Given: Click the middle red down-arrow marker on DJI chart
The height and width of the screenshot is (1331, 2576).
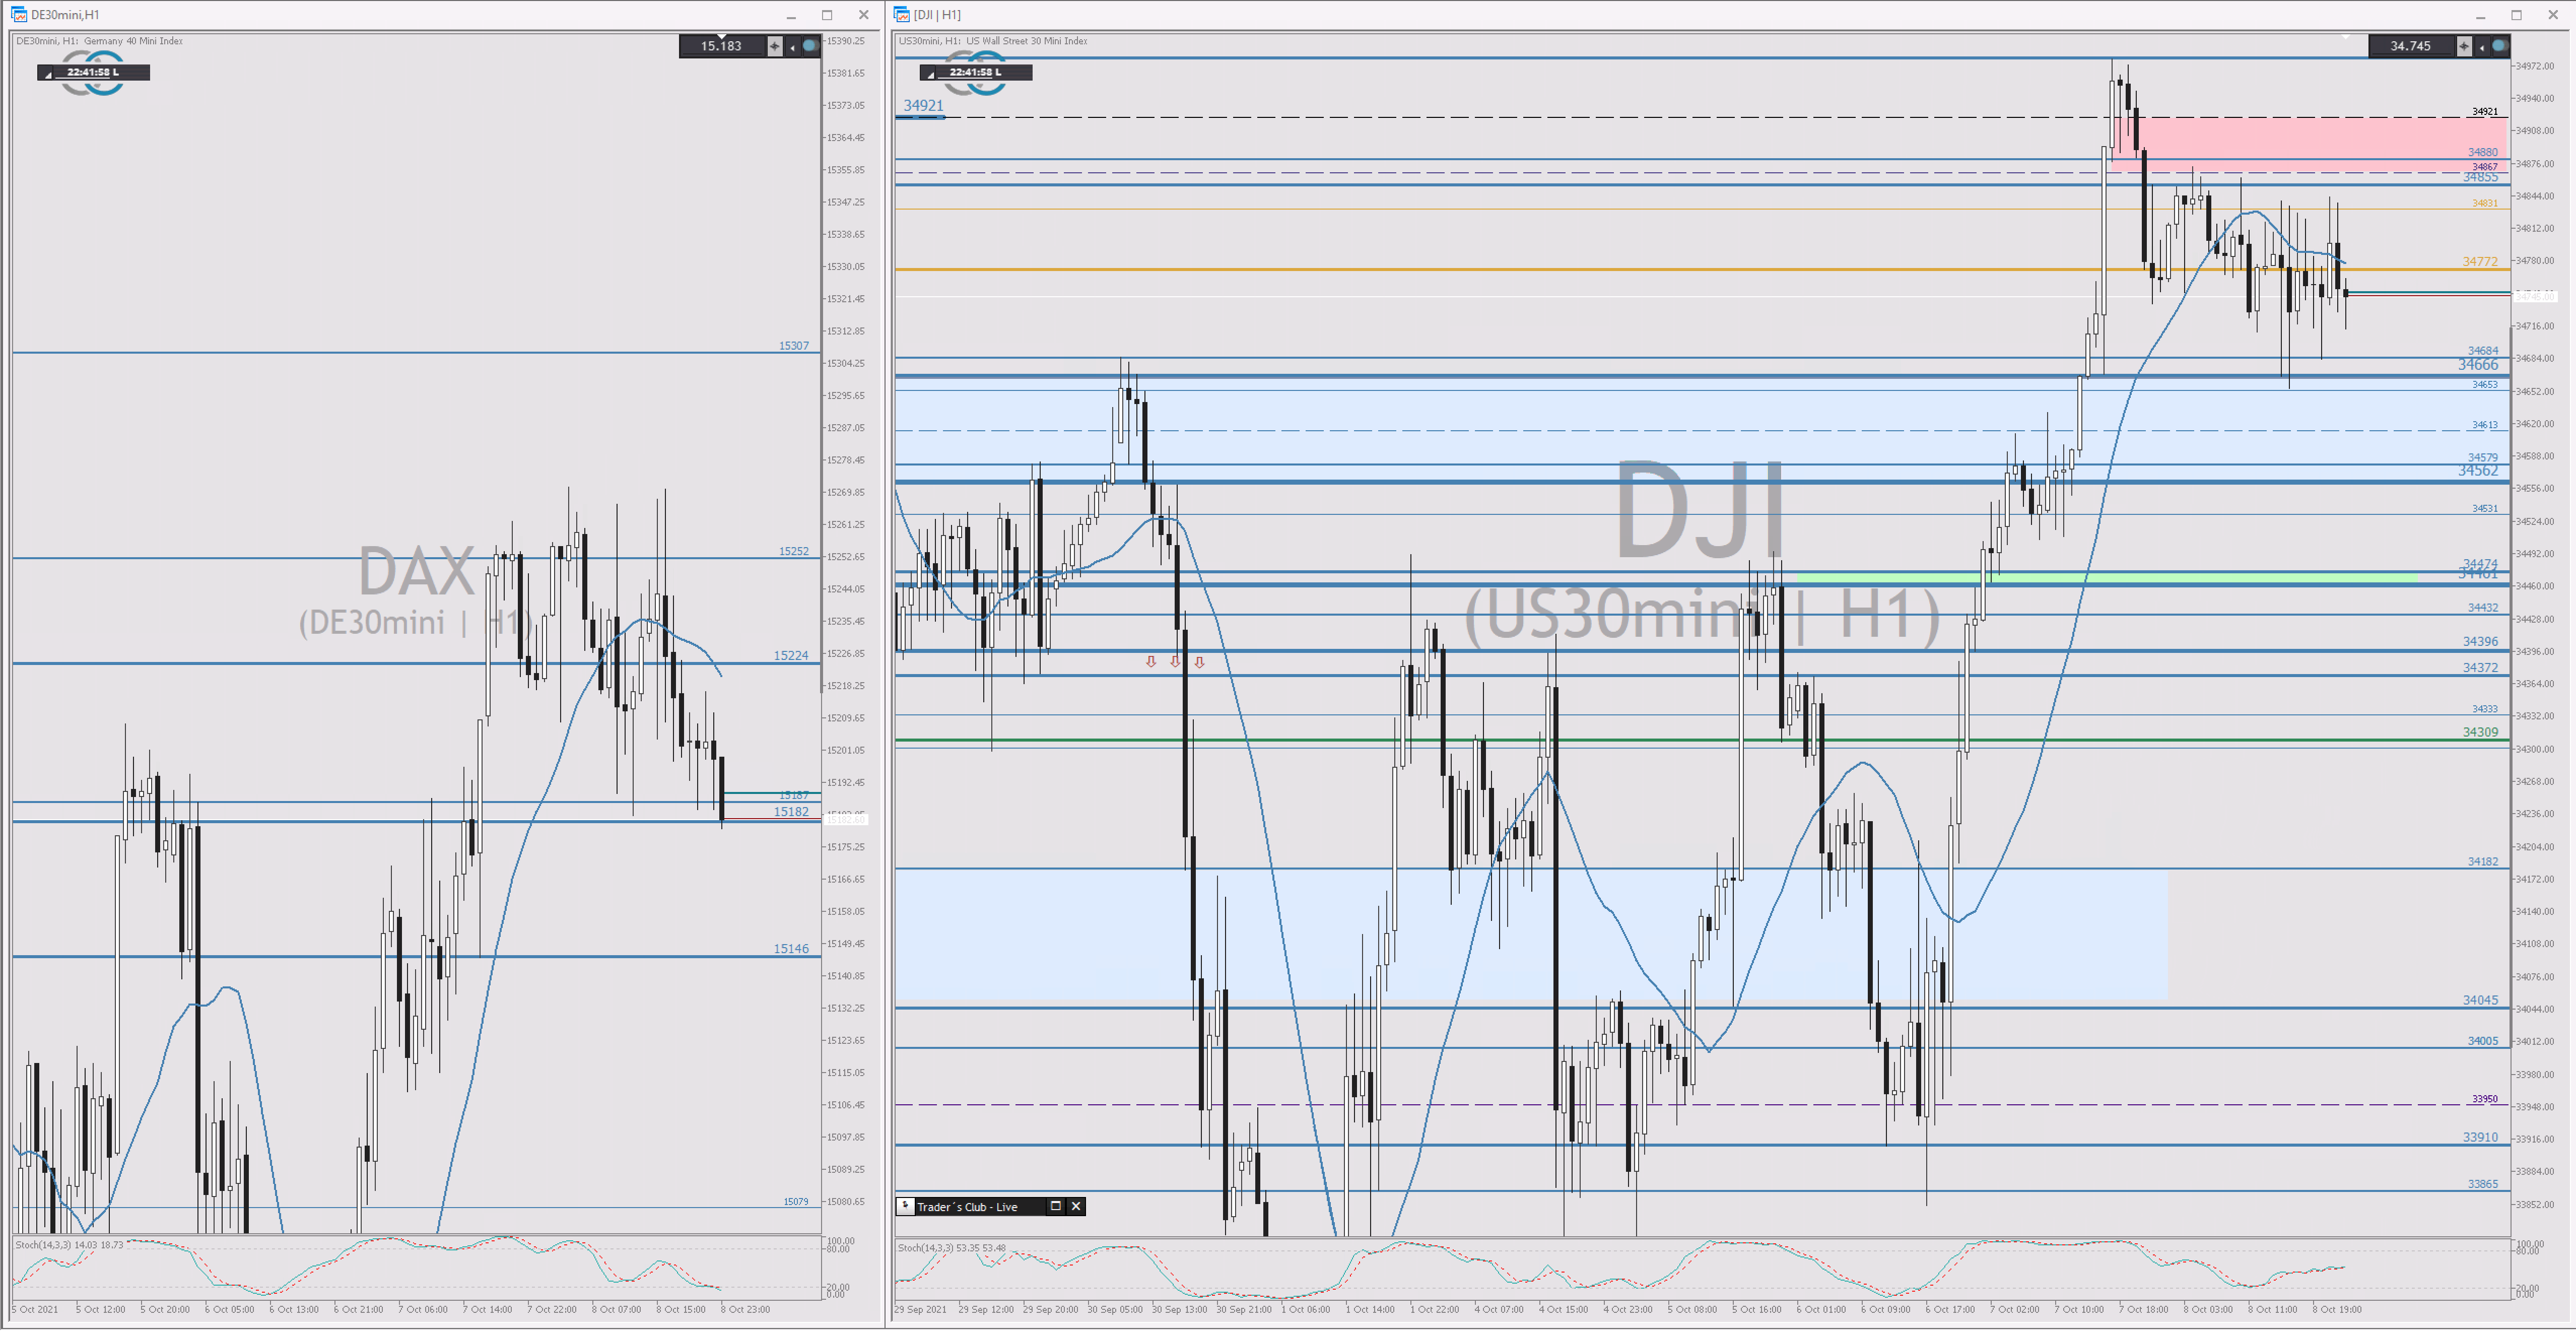Looking at the screenshot, I should coord(1175,662).
